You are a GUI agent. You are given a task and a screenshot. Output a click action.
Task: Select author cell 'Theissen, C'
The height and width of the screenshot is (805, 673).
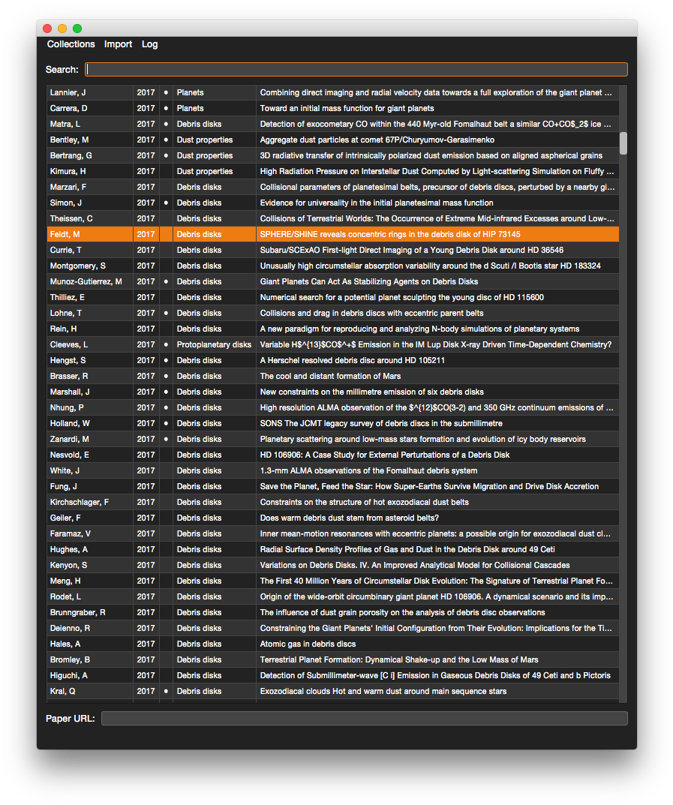click(x=90, y=219)
